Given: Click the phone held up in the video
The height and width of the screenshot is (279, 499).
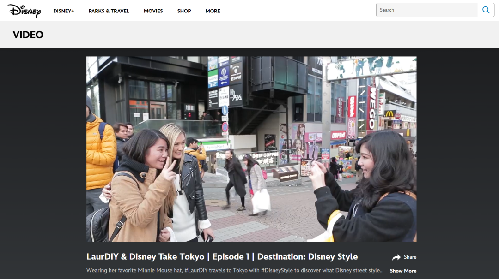Looking at the screenshot, I should [306, 167].
